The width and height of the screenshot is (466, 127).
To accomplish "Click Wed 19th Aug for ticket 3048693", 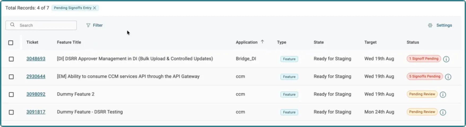I will pyautogui.click(x=379, y=59).
